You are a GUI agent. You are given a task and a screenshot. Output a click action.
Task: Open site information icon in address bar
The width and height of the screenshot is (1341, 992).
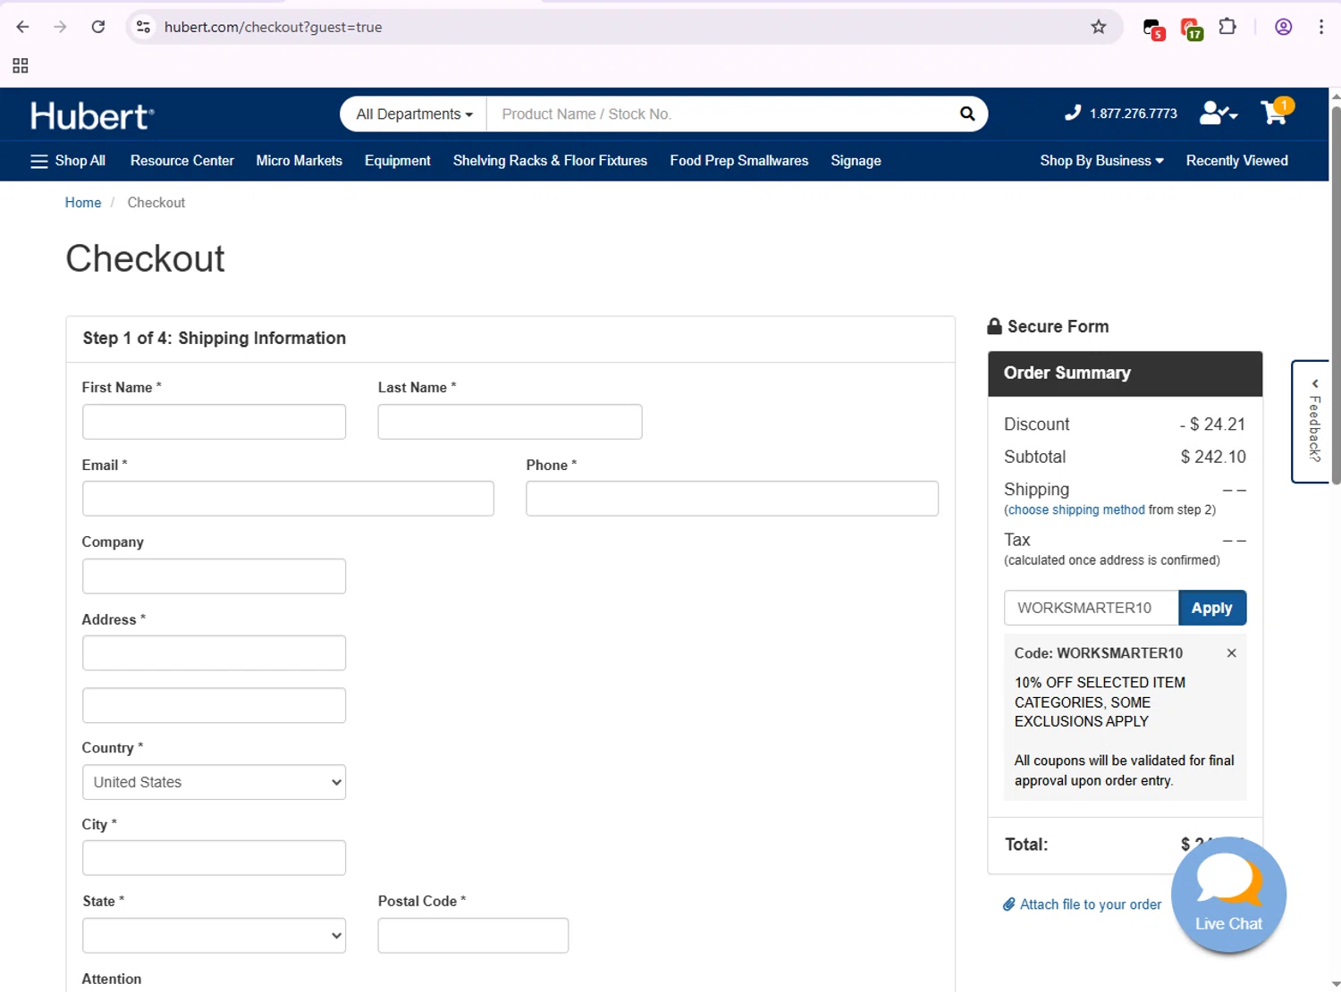143,27
